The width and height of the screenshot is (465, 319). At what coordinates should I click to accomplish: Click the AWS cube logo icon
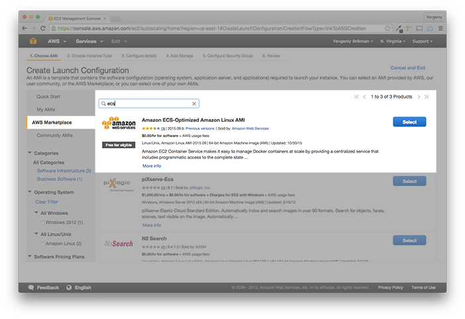click(x=33, y=41)
